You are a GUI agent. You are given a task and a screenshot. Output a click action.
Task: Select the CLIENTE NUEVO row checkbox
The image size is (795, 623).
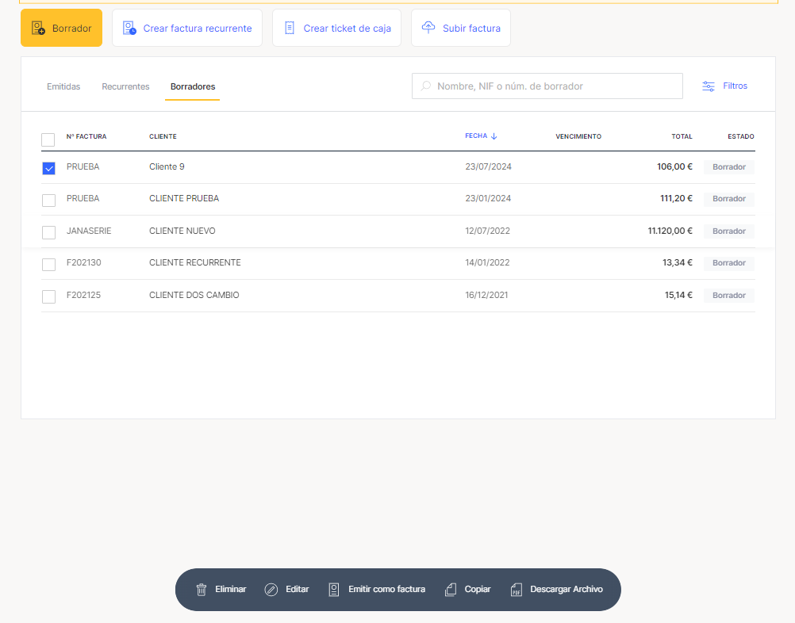click(48, 232)
